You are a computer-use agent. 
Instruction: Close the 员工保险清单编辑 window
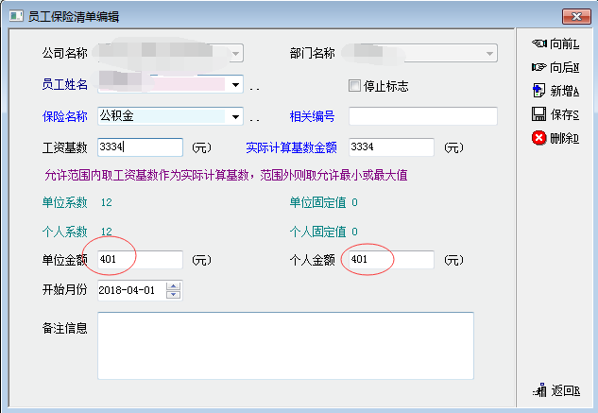point(575,16)
